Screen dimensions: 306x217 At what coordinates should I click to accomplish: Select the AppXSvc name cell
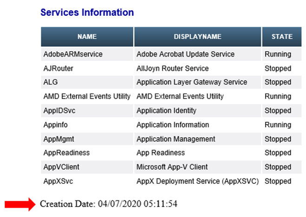[87, 181]
